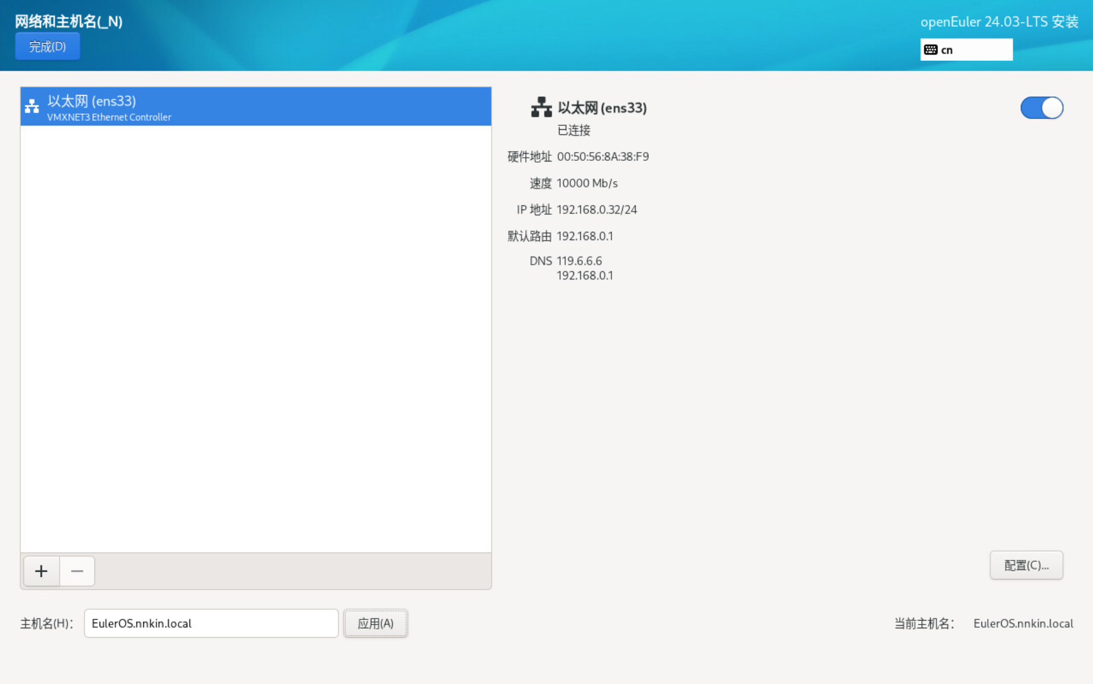This screenshot has width=1093, height=684.
Task: Click the openEuler 24.03-LTS 安装 heading
Action: [x=999, y=22]
